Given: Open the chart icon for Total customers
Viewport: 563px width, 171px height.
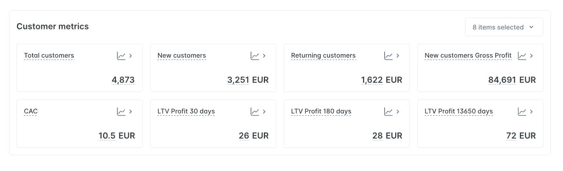Looking at the screenshot, I should [121, 56].
